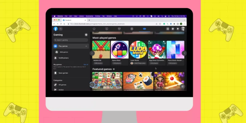246x123 pixels.
Task: Click Chrome home button
Action: [64, 24]
